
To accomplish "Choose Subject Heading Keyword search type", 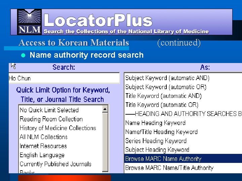I will click(x=183, y=149).
